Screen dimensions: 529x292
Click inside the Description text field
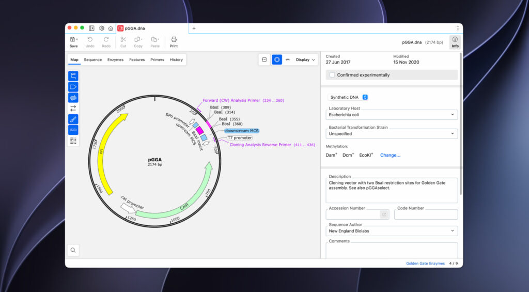tap(392, 190)
